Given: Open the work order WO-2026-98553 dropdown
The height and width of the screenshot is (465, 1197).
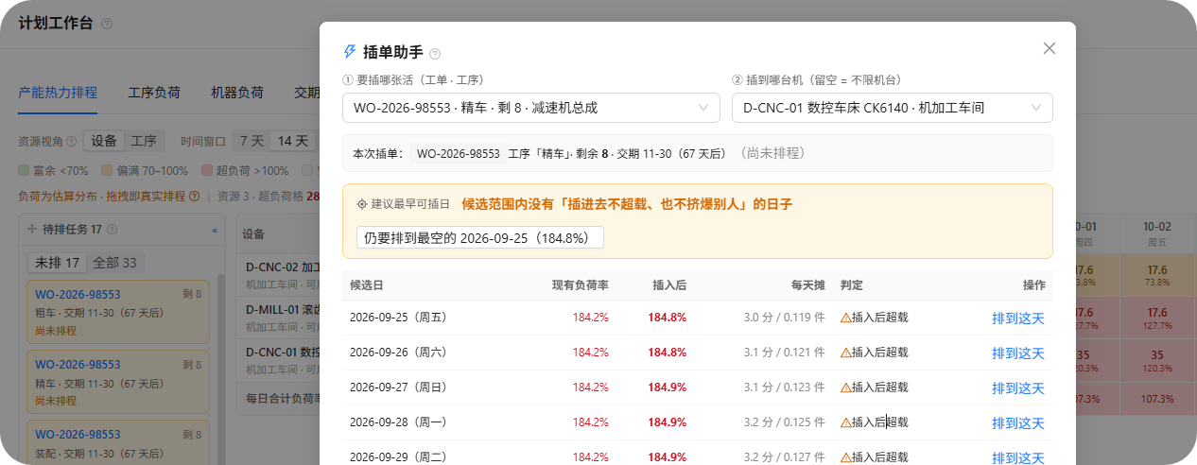Looking at the screenshot, I should pyautogui.click(x=530, y=108).
